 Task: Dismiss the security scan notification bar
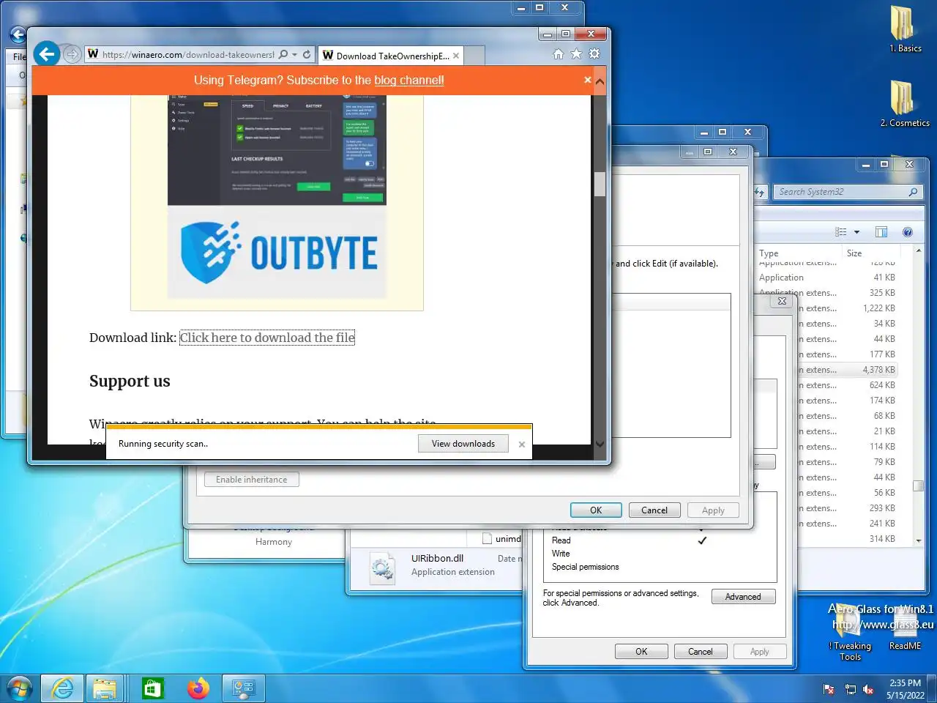pyautogui.click(x=522, y=445)
